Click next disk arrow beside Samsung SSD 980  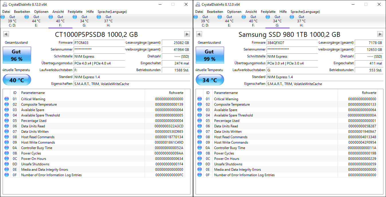[380, 34]
